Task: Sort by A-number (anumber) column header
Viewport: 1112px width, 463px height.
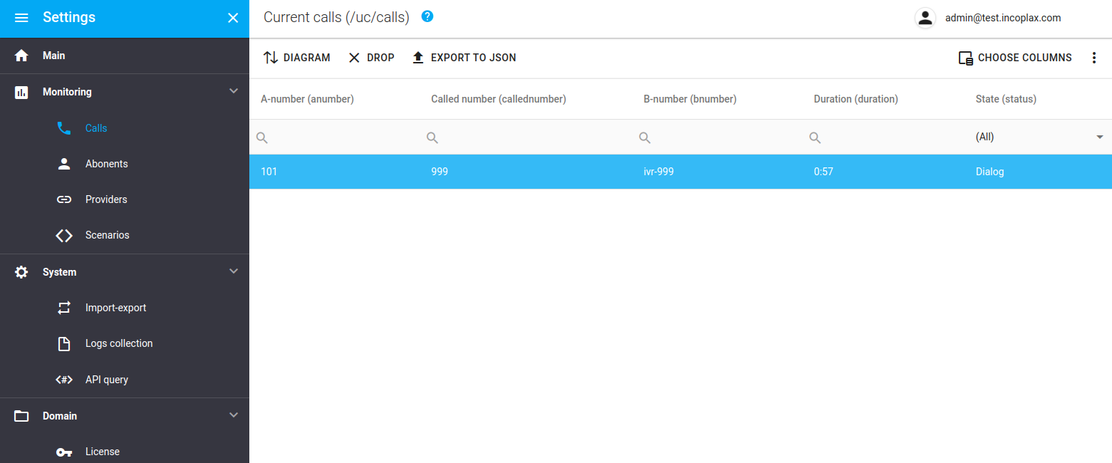Action: pos(307,99)
